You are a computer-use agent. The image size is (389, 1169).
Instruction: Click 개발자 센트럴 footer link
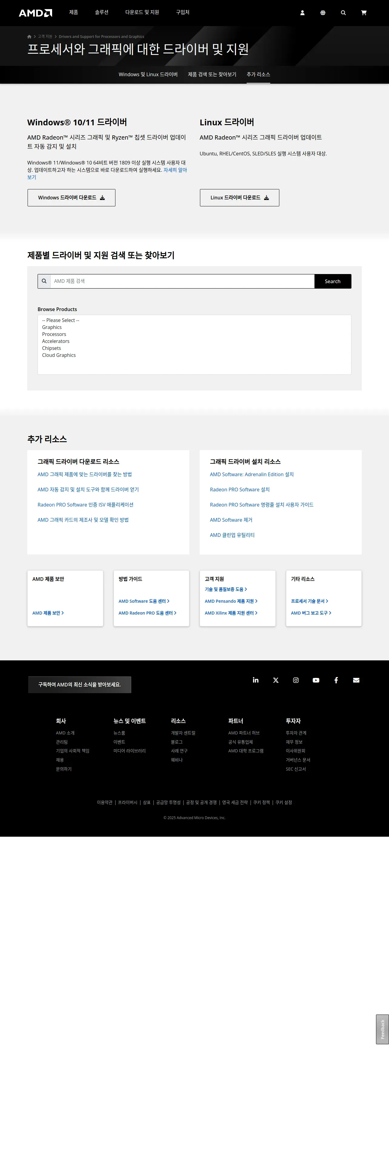click(x=183, y=733)
